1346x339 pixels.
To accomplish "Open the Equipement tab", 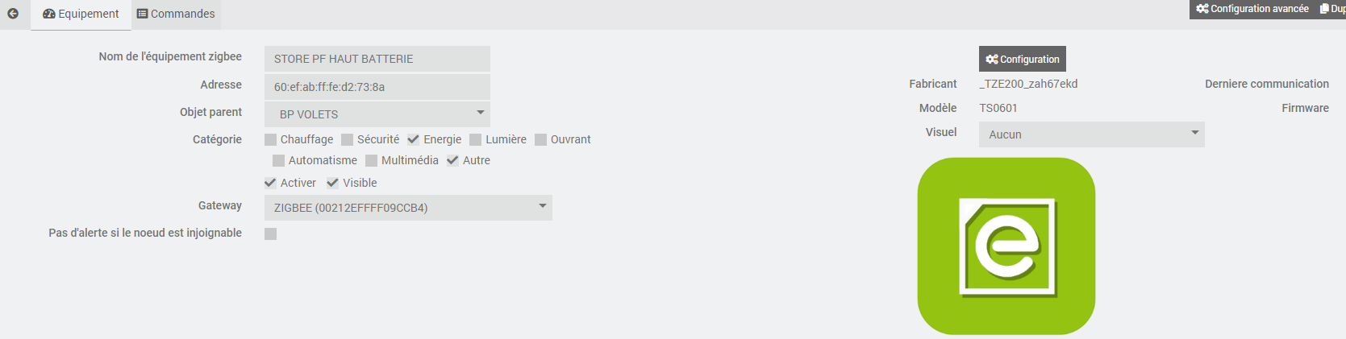I will click(x=81, y=14).
